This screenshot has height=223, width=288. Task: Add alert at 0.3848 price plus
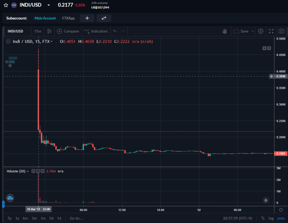pos(271,77)
